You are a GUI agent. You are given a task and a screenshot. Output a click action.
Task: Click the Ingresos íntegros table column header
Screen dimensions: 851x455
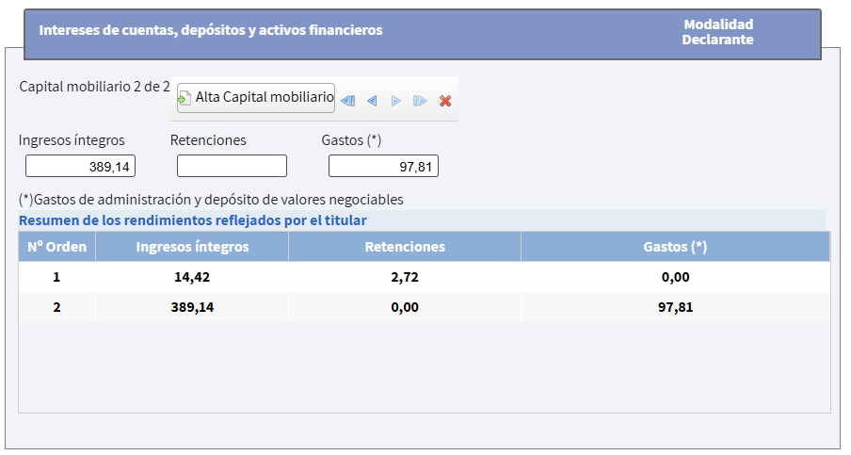point(192,247)
